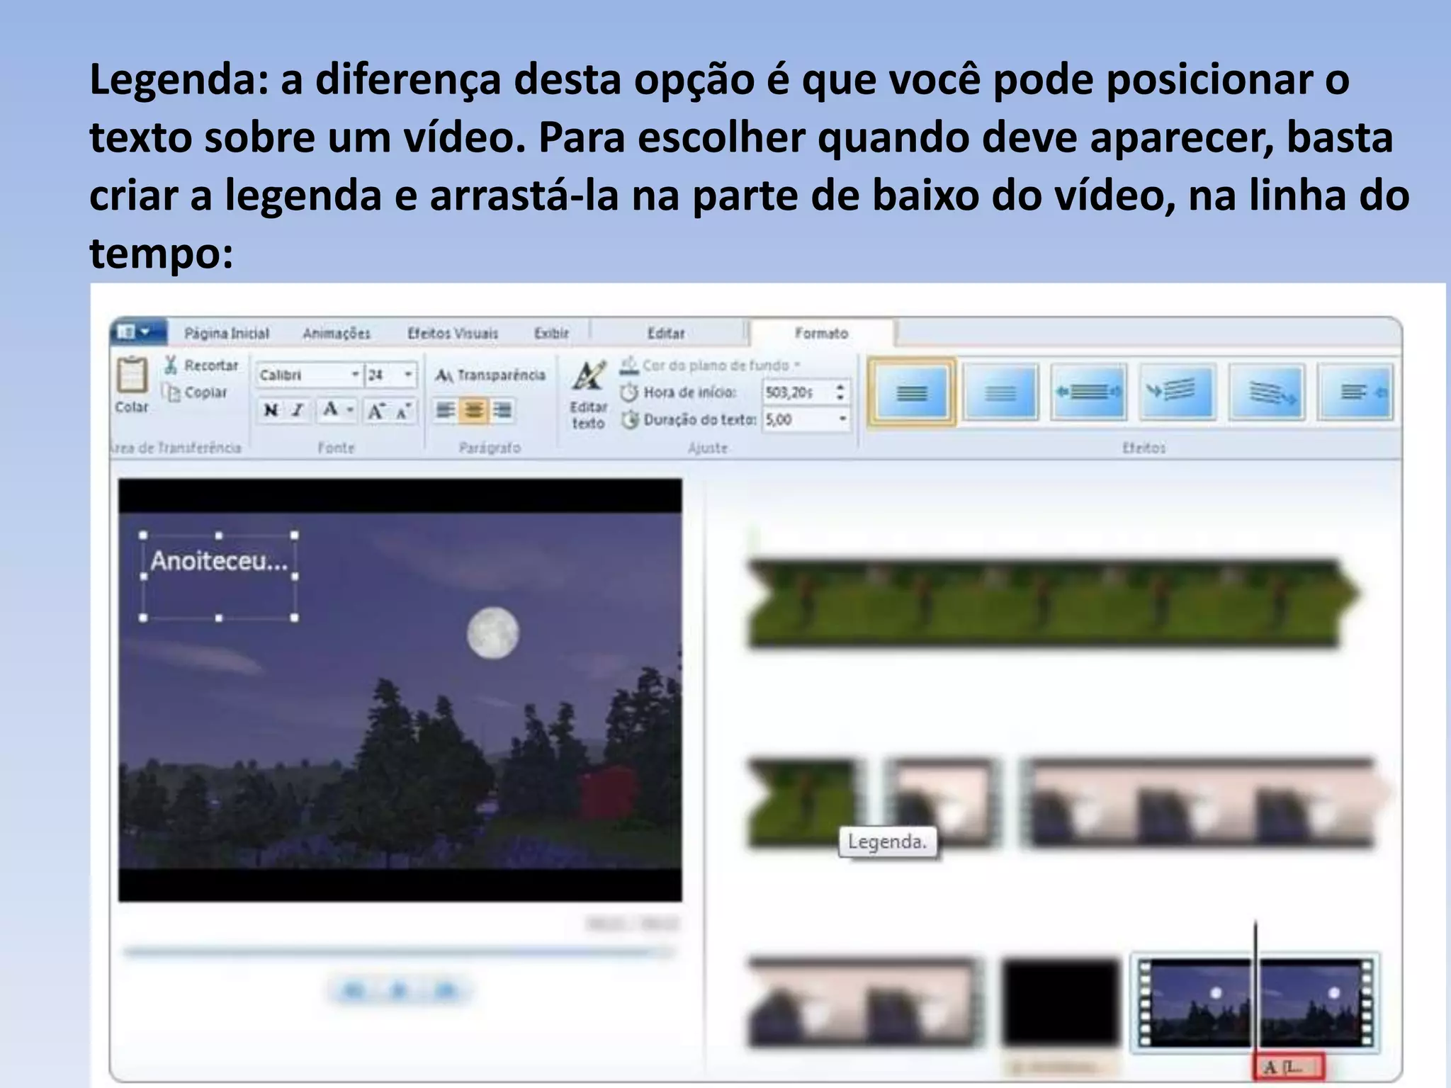Click the caption item under night clip
Screen dimensions: 1451x1088
1289,1067
